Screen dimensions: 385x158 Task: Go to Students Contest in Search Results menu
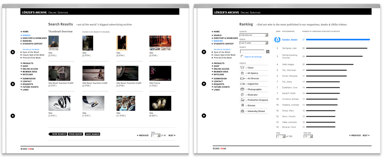[x=32, y=44]
